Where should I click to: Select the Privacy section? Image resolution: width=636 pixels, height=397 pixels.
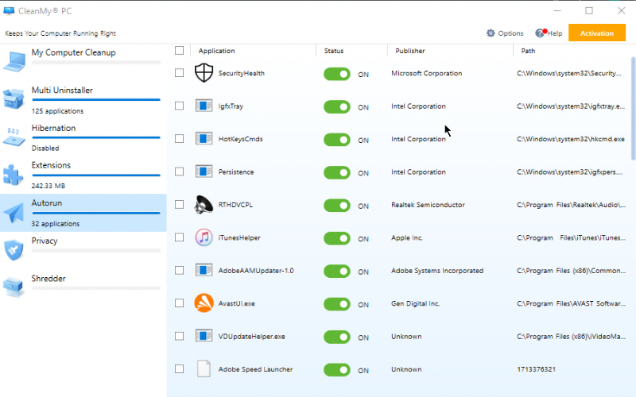83,250
